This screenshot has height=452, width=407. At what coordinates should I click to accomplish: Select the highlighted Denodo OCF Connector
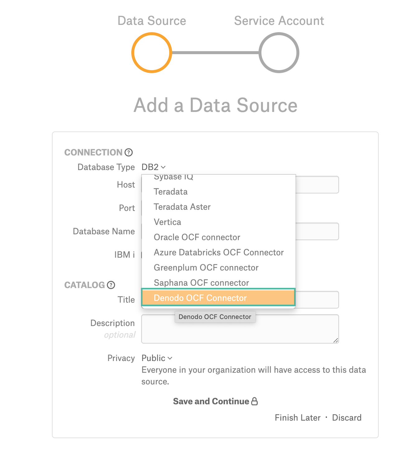click(218, 298)
